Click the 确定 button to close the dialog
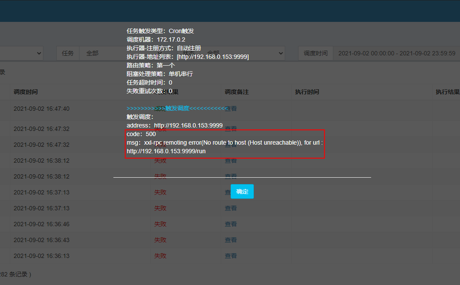The image size is (460, 285). pos(242,191)
